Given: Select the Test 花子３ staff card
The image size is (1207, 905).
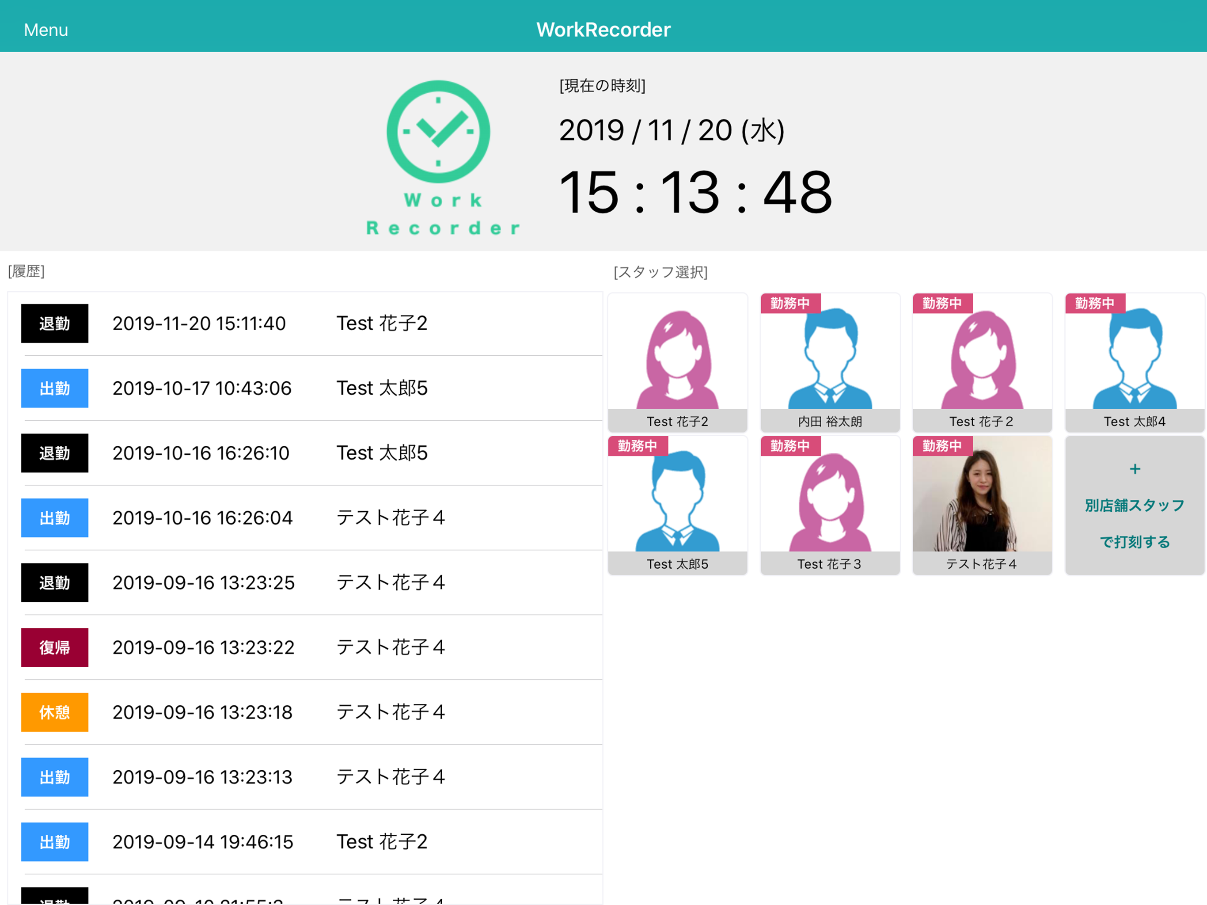Looking at the screenshot, I should click(830, 505).
